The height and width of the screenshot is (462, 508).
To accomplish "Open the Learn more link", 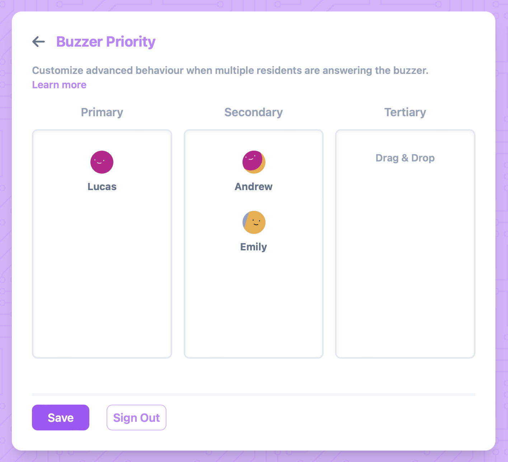I will point(59,85).
